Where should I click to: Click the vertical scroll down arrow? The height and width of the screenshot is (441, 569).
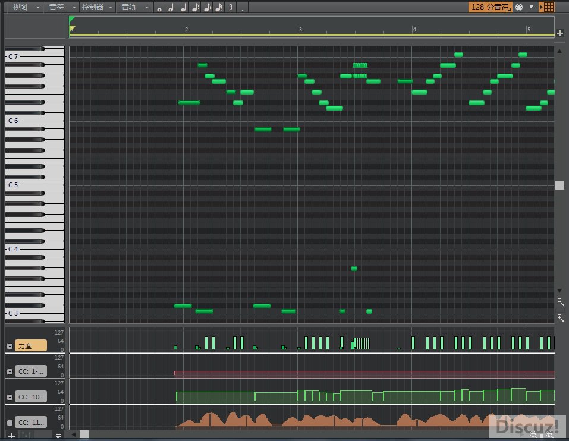coord(559,291)
